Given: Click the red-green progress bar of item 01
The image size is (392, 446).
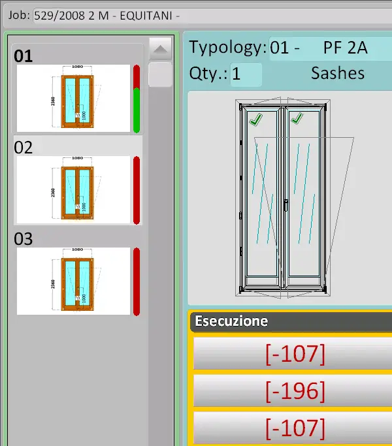Looking at the screenshot, I should pos(137,98).
